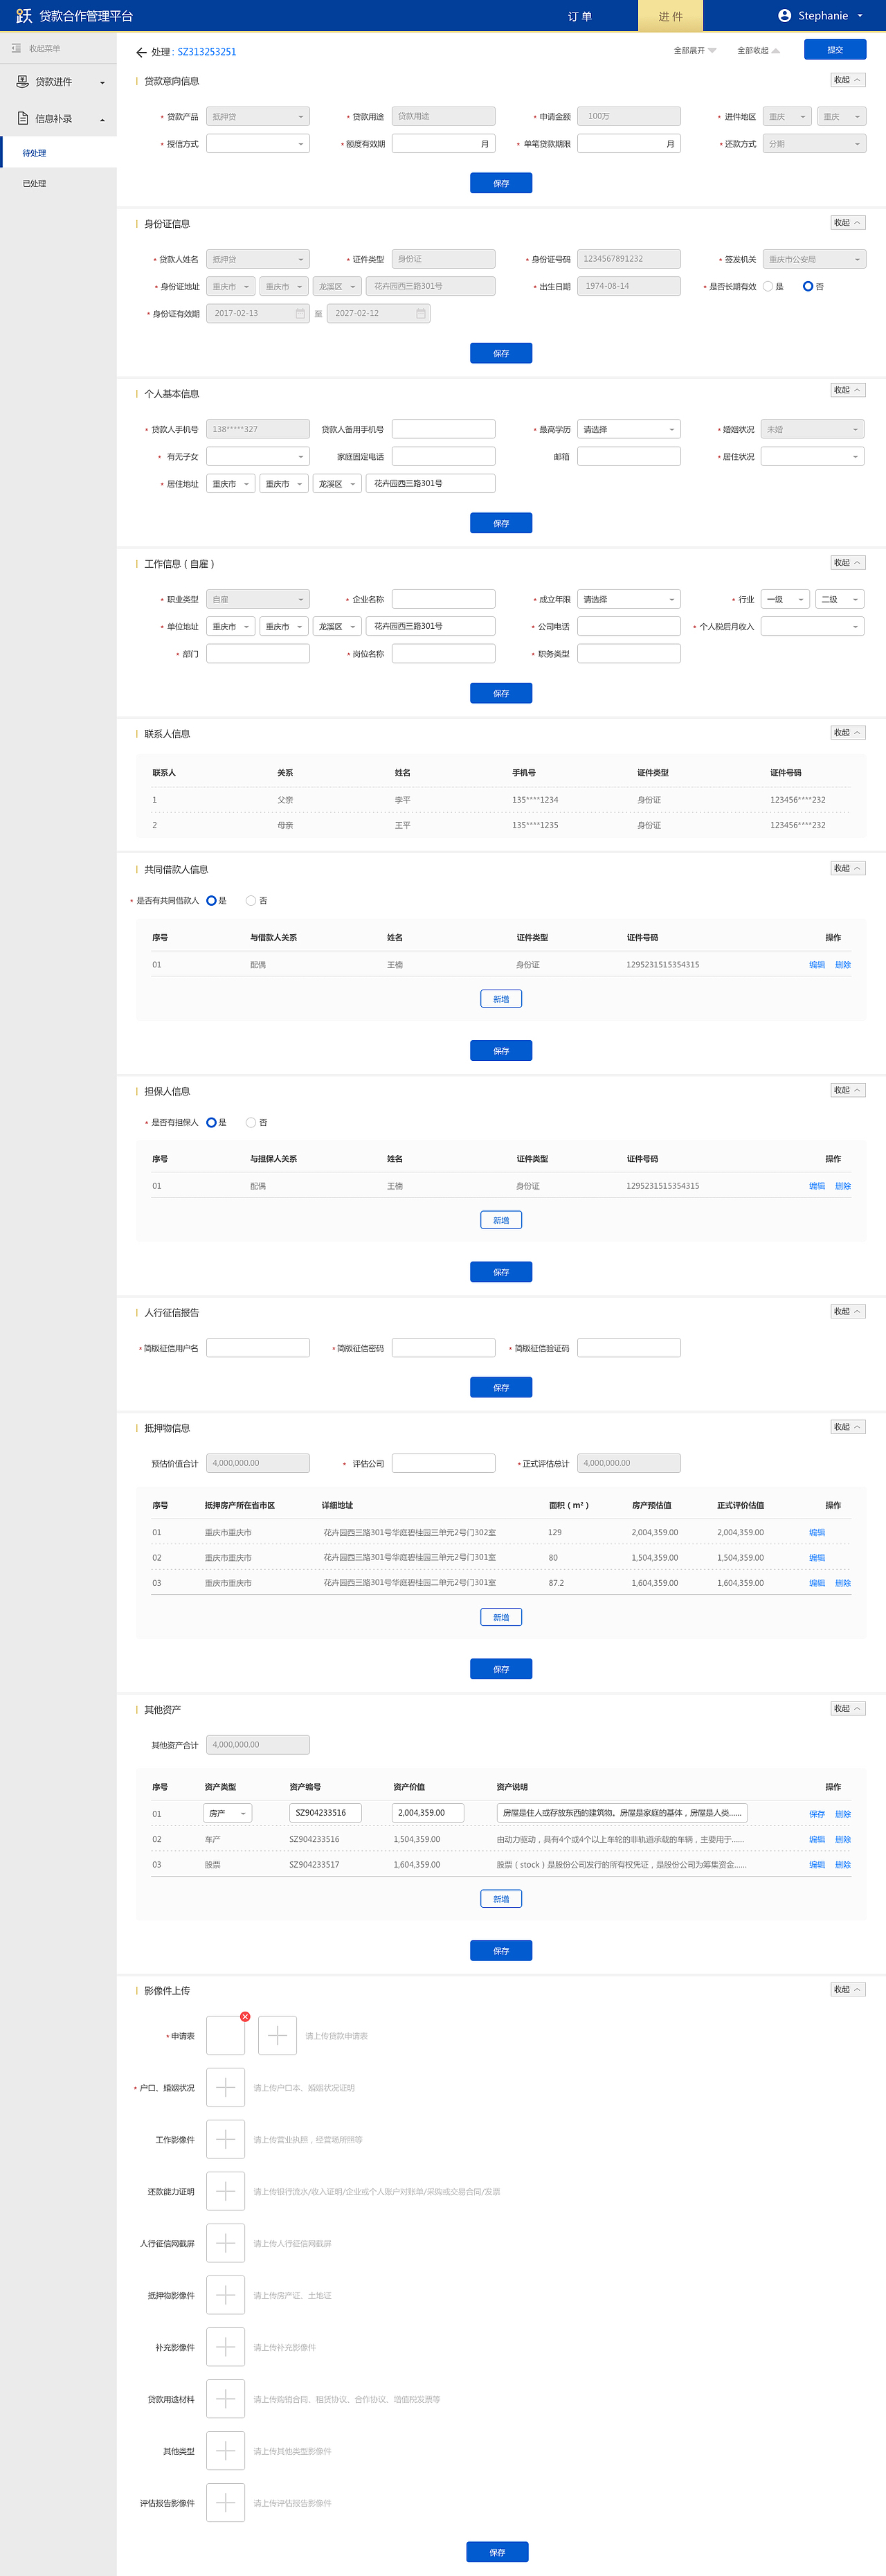This screenshot has width=886, height=2576.
Task: Collapse the 贷款意向信息 section with 收起
Action: (x=848, y=80)
